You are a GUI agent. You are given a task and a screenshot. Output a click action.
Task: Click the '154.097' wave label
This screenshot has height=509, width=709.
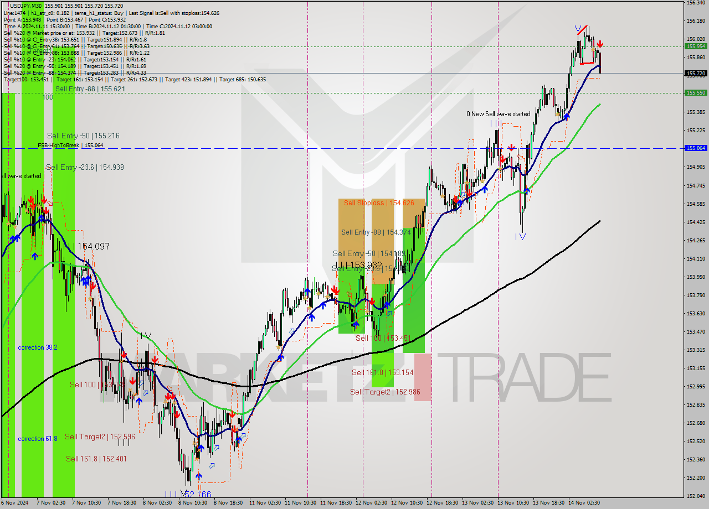click(94, 246)
